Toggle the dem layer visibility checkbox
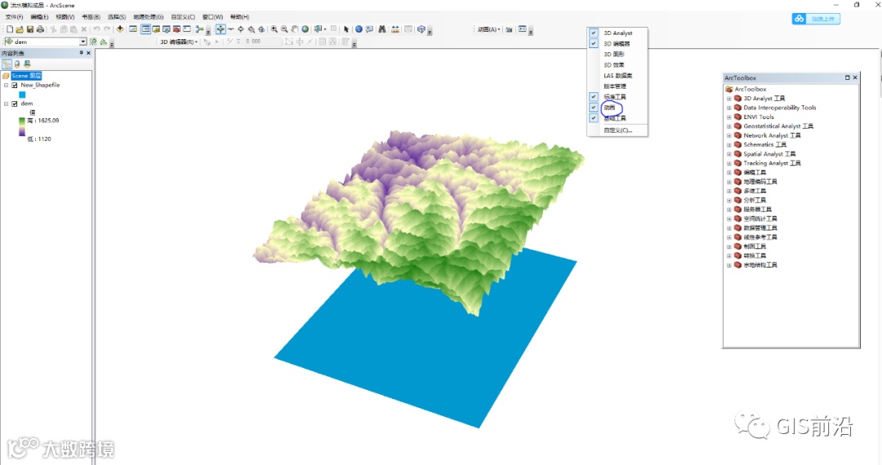This screenshot has width=882, height=465. (15, 104)
